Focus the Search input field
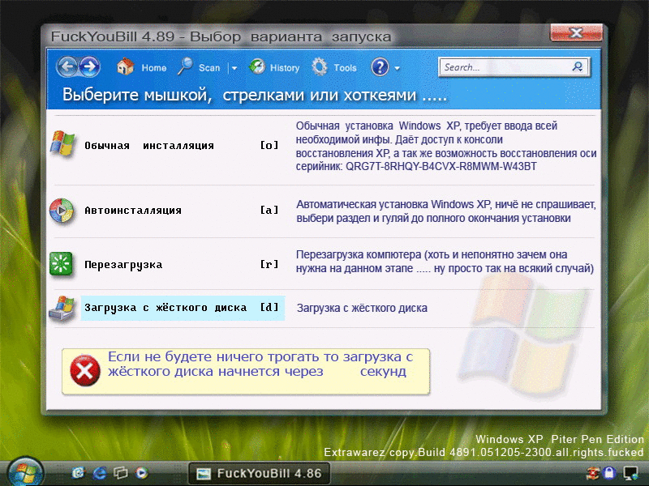 click(514, 67)
